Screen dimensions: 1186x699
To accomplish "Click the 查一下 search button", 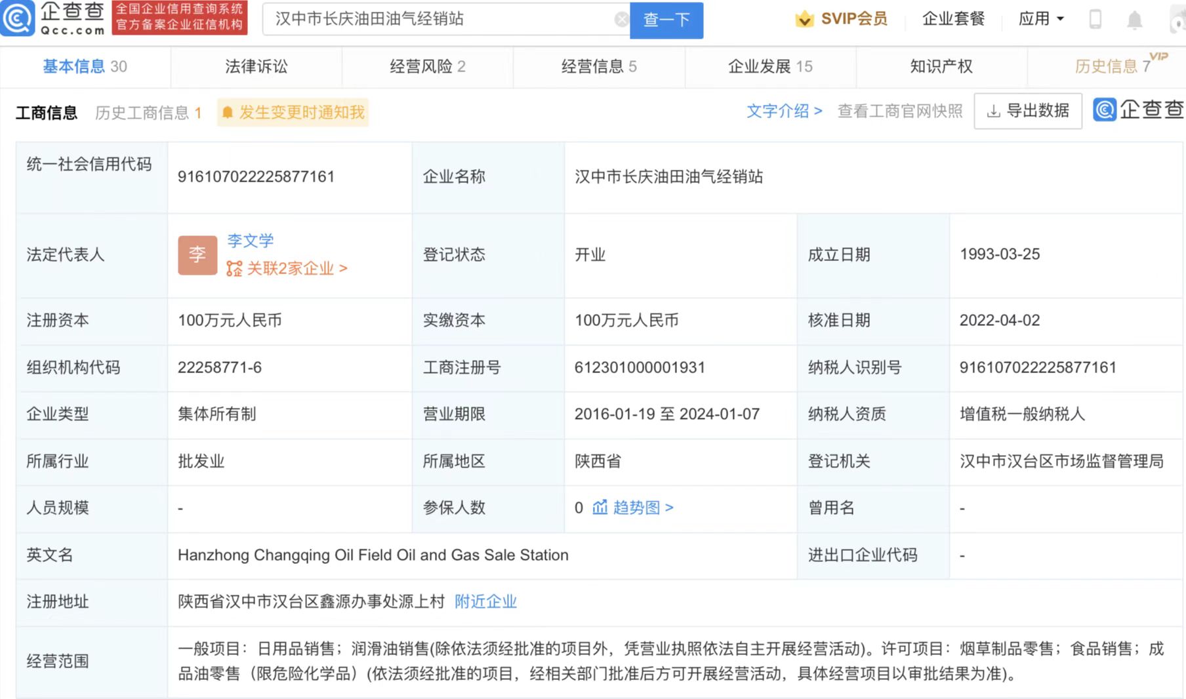I will tap(666, 20).
